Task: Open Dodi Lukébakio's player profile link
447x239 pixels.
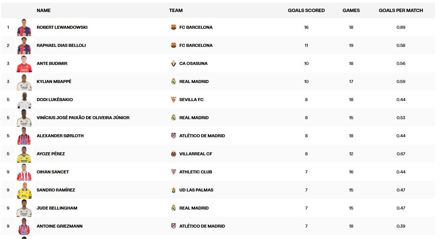Action: [55, 100]
